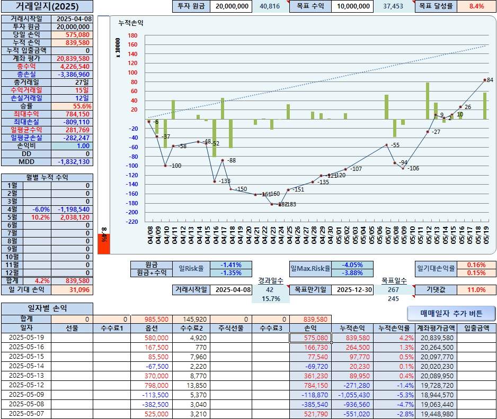Click the MDD value -1,832,130
497x419 pixels.
(x=72, y=162)
